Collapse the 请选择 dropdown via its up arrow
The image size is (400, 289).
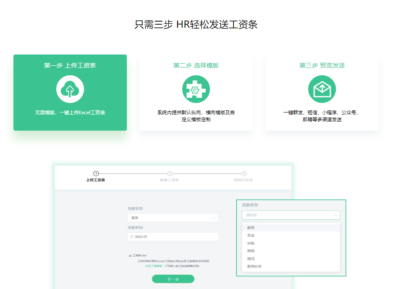[x=335, y=215]
